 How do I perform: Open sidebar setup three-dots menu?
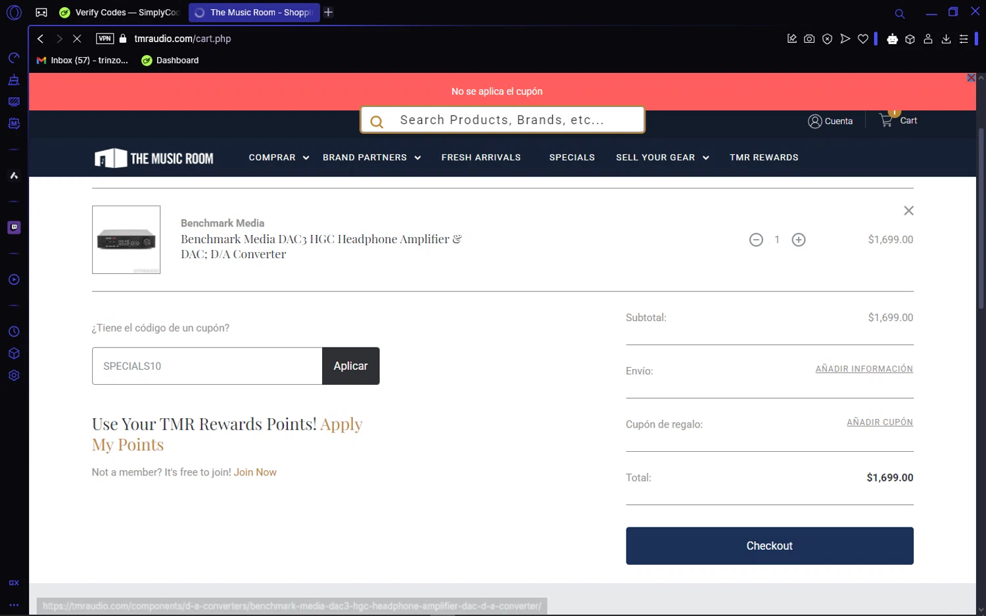(x=14, y=605)
